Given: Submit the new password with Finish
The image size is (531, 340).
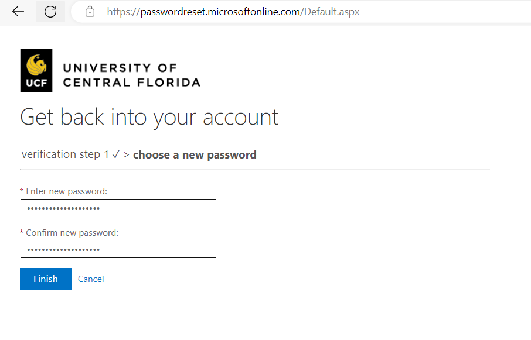Looking at the screenshot, I should tap(46, 279).
